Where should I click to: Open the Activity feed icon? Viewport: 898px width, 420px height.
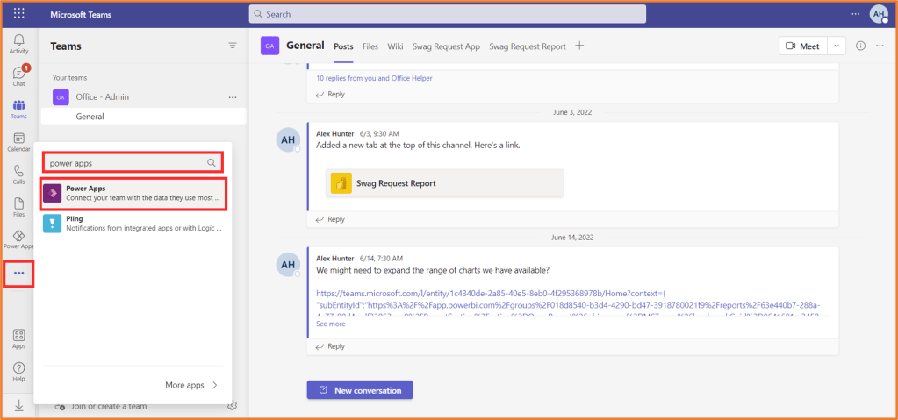18,43
